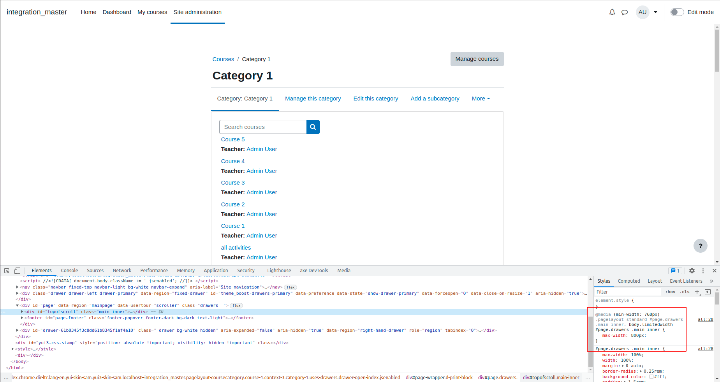Show more Styles pane tabs chevron

tap(711, 281)
